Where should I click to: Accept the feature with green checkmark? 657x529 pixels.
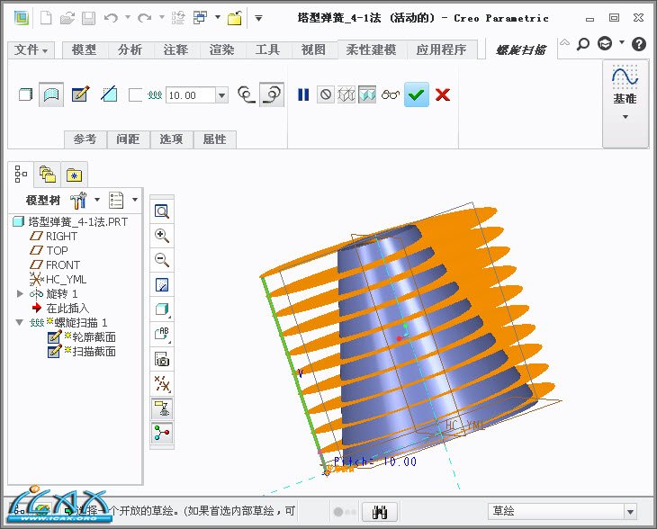[416, 94]
